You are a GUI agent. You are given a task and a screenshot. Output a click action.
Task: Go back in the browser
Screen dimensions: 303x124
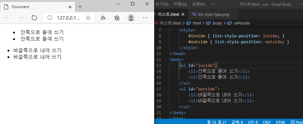pyautogui.click(x=7, y=18)
